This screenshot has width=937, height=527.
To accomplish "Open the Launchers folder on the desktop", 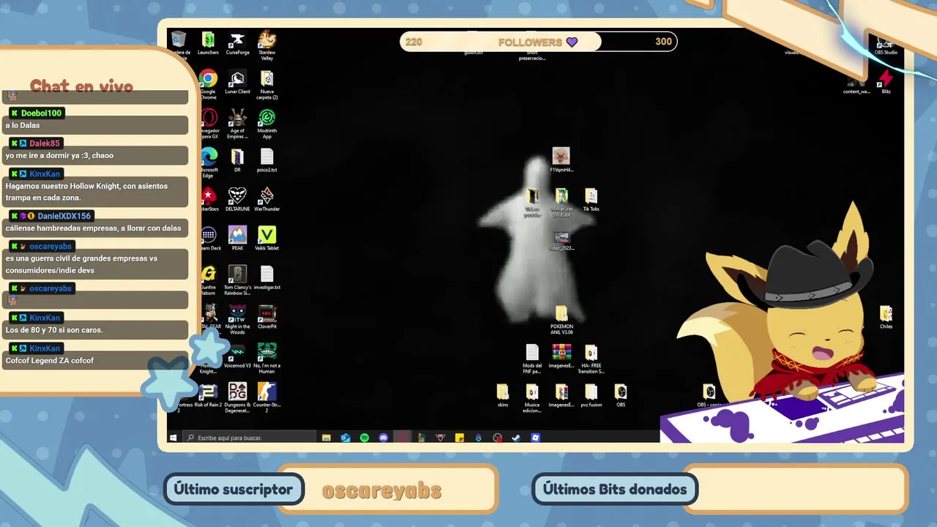I will click(x=208, y=43).
